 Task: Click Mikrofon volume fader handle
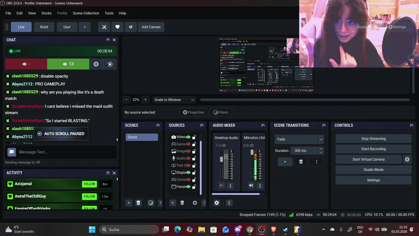point(252,152)
